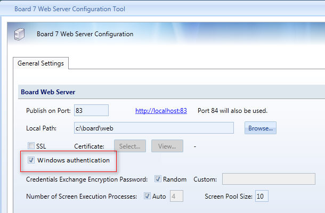Click the 'Port 84 will also be used.' text
Screen dimensions: 325x213
[x=232, y=111]
